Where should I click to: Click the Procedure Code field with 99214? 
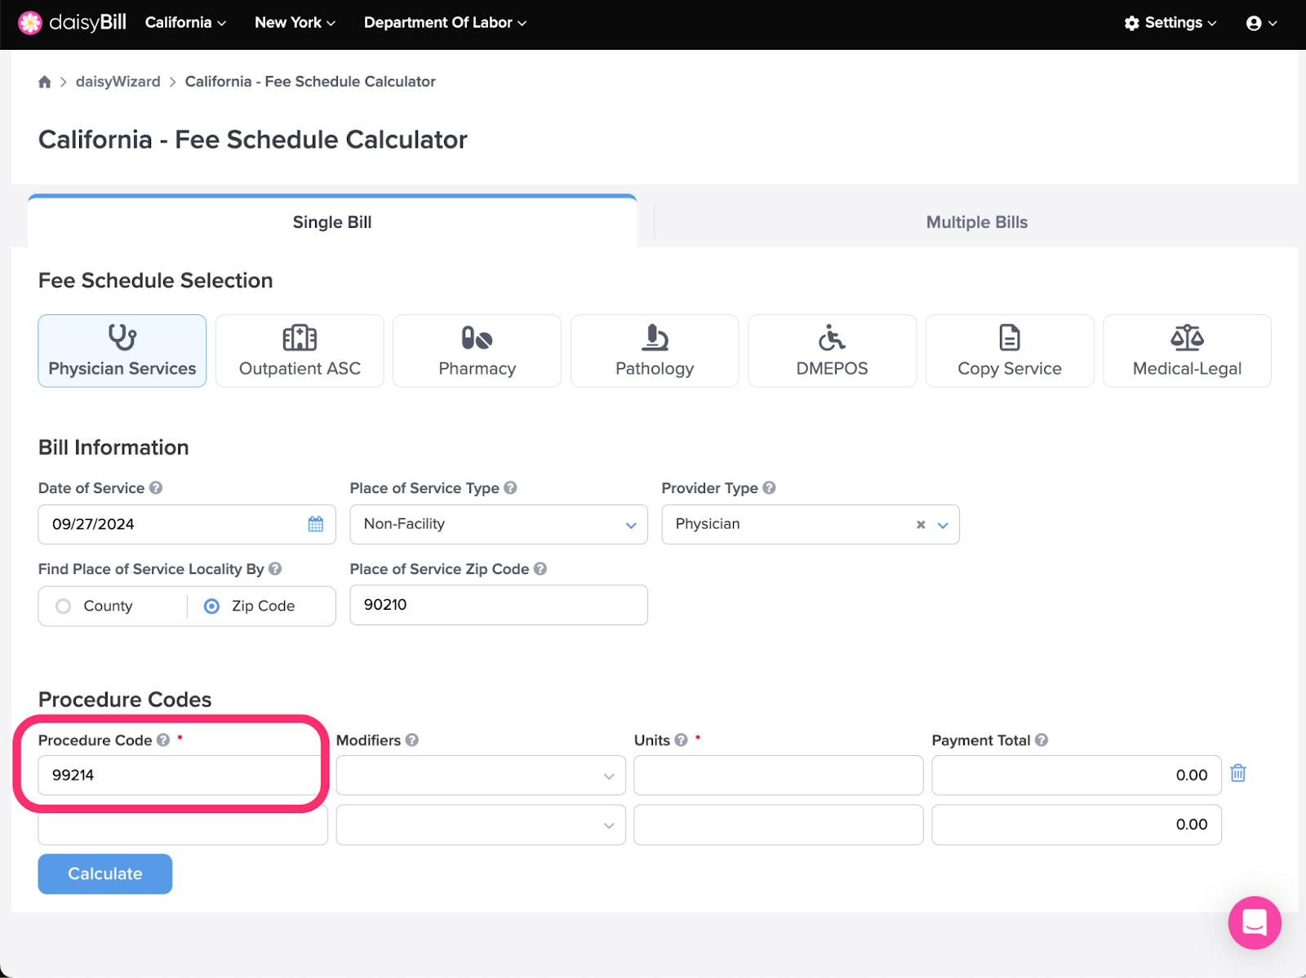[x=183, y=776]
